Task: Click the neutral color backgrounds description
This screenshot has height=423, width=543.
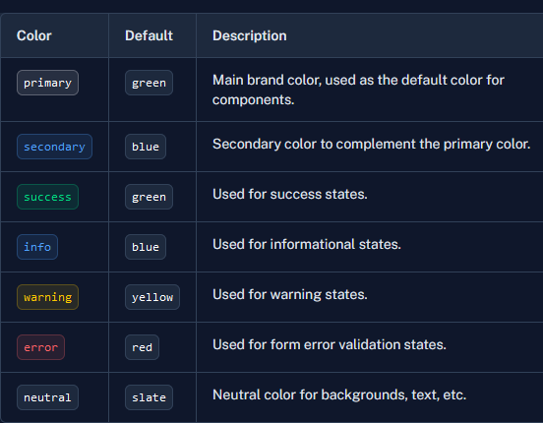Action: coord(339,394)
